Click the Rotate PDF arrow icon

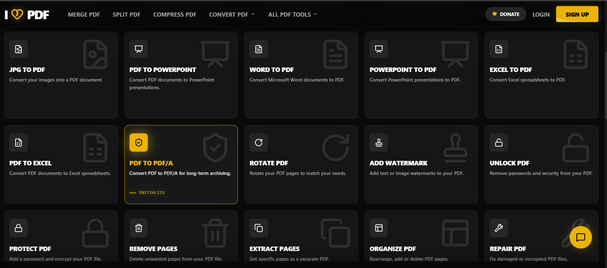(259, 142)
